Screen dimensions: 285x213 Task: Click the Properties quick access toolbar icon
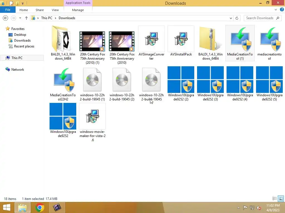(x=11, y=3)
